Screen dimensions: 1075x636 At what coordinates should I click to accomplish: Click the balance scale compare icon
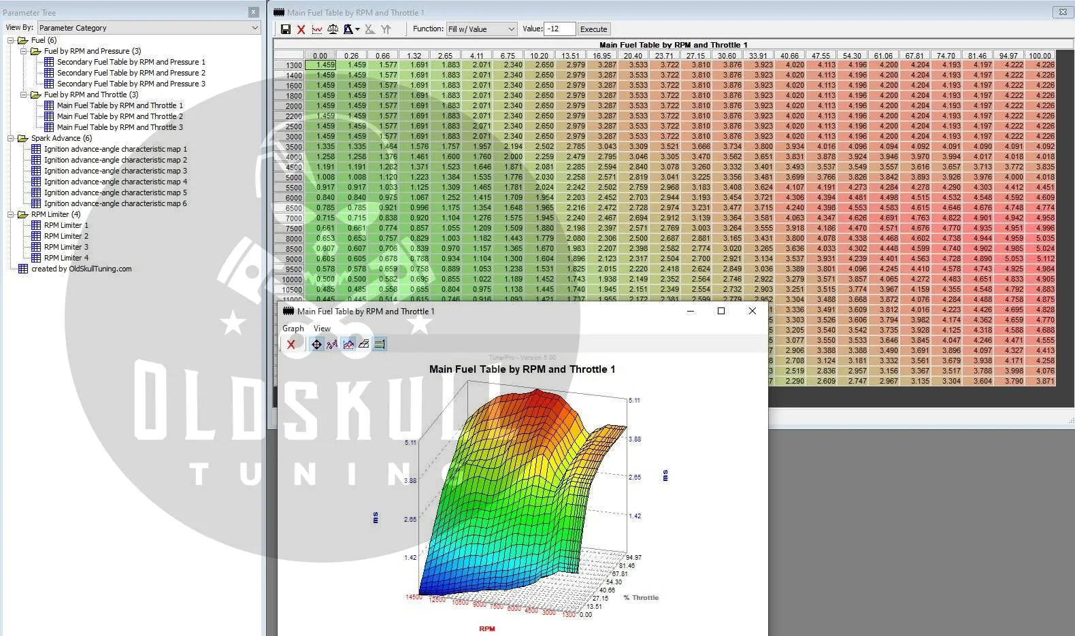click(333, 29)
